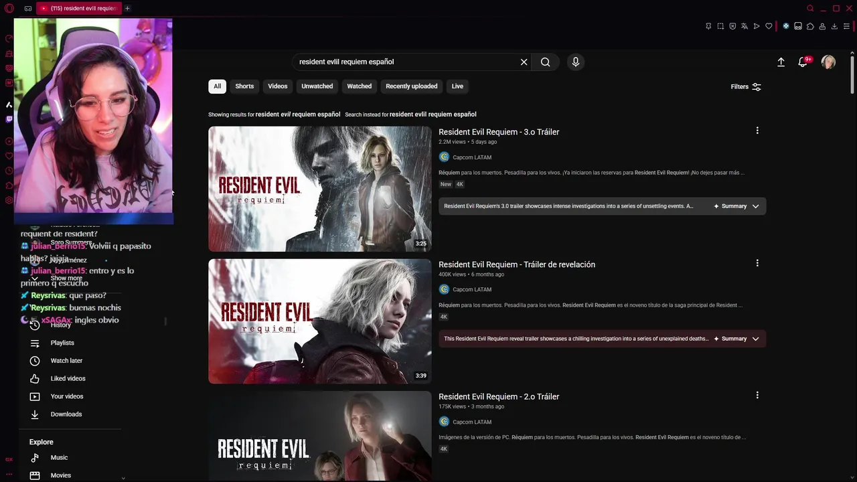Open Resident Evil Requiem 3.o Tráiler thumbnail
Image resolution: width=857 pixels, height=482 pixels.
(x=320, y=189)
